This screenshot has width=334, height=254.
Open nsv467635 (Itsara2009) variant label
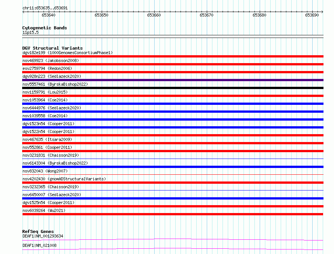(x=47, y=139)
